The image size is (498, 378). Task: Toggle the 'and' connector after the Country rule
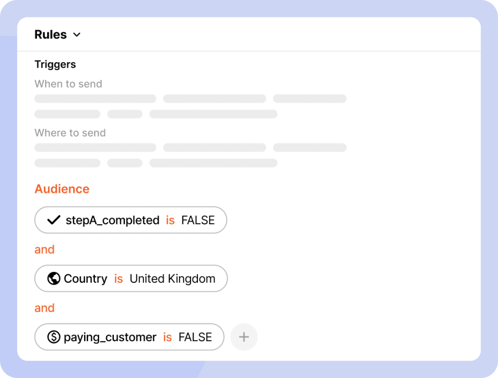[44, 308]
